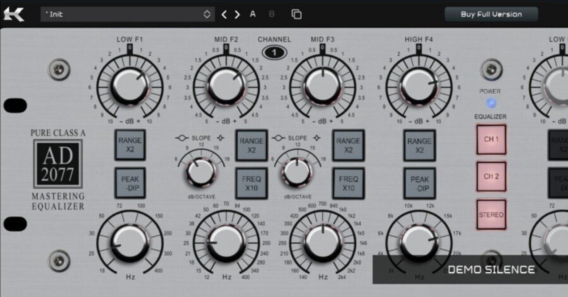Image resolution: width=568 pixels, height=297 pixels.
Task: Toggle RANGE X2 under MID F3
Action: click(348, 145)
